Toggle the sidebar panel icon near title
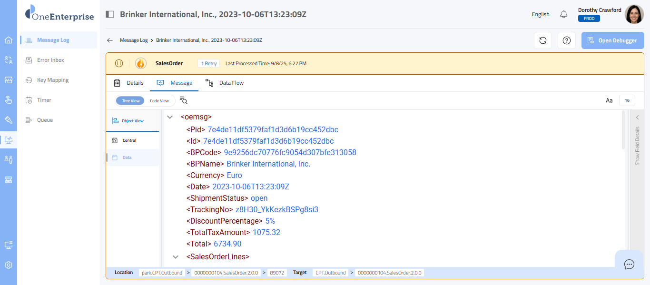650x285 pixels. tap(110, 14)
